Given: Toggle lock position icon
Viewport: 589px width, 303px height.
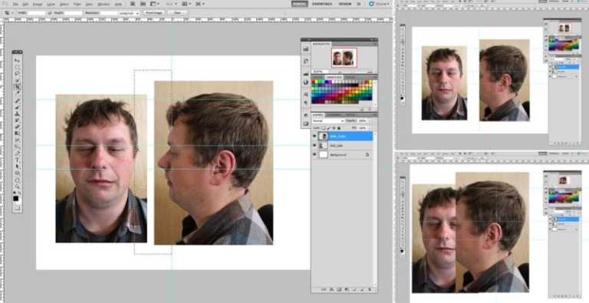Looking at the screenshot, I should (x=334, y=128).
